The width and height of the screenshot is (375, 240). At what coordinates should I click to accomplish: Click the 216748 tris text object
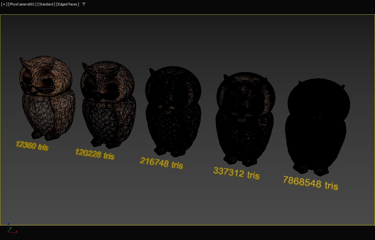click(161, 163)
